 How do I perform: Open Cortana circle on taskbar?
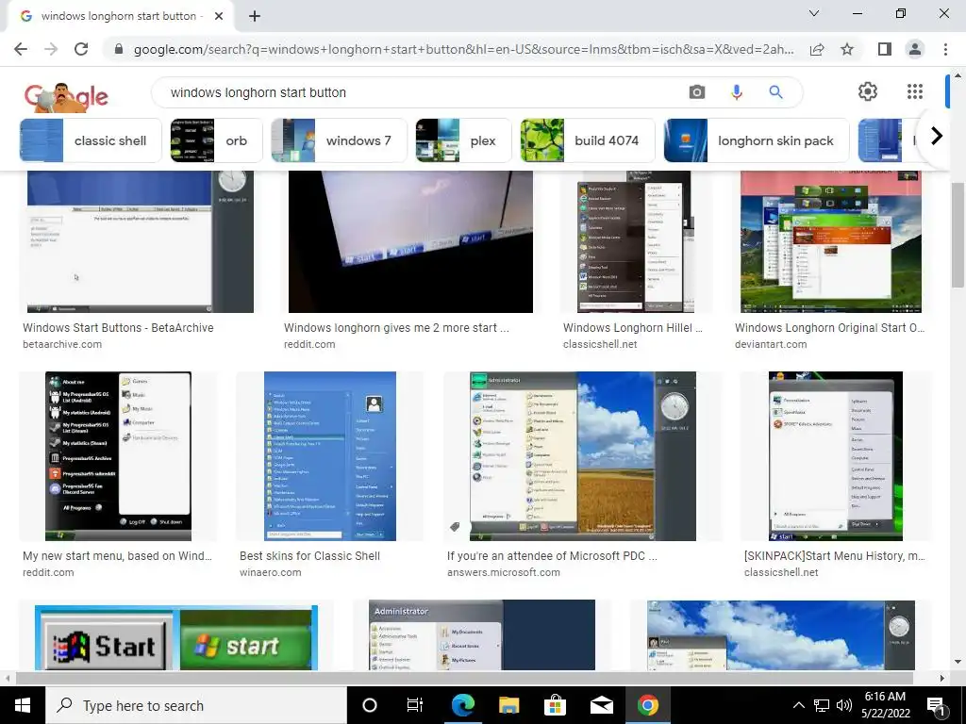pyautogui.click(x=370, y=705)
